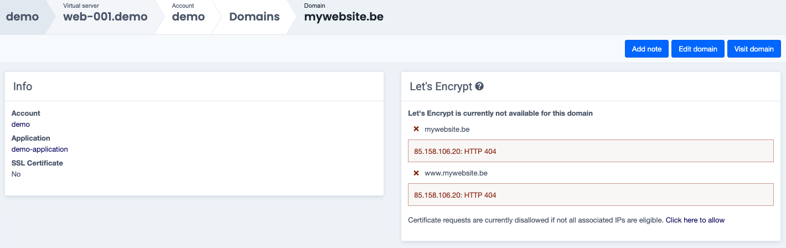Open the web-001.demo virtual server breadcrumb
Viewport: 786px width, 248px height.
tap(105, 17)
